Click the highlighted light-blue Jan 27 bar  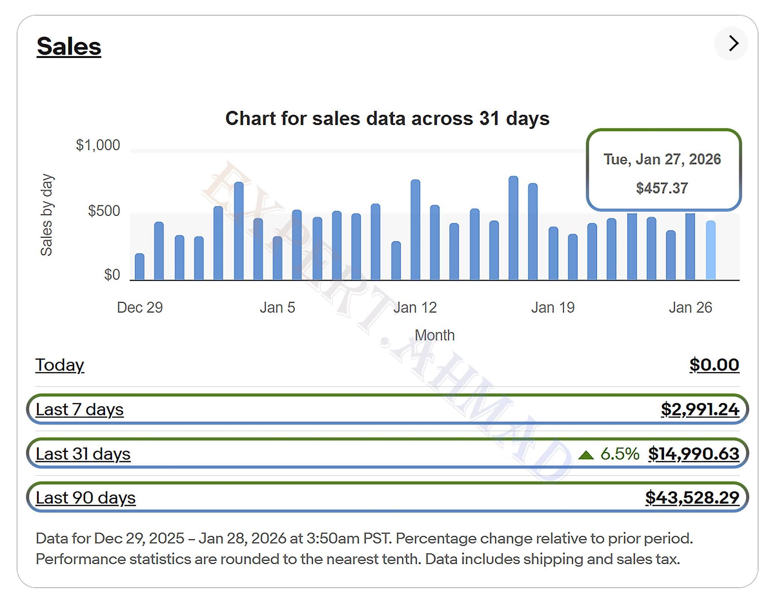click(711, 251)
